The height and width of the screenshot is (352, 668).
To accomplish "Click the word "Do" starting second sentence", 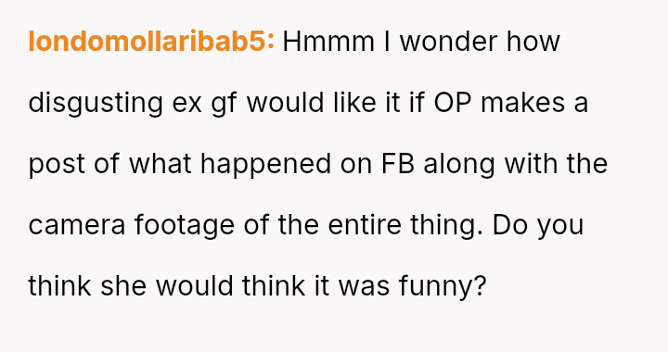I will click(510, 225).
